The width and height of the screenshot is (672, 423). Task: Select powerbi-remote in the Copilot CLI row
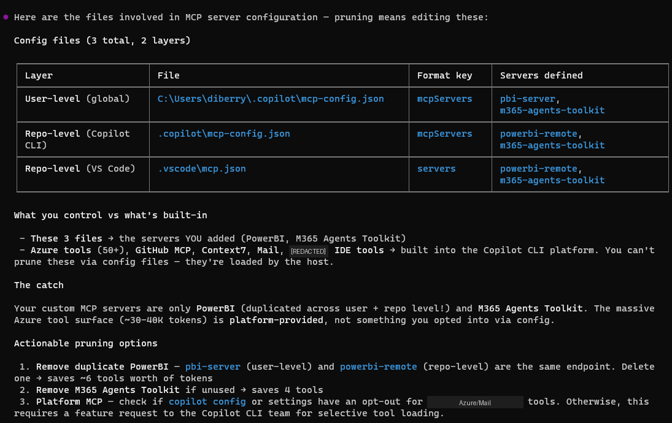click(x=538, y=134)
